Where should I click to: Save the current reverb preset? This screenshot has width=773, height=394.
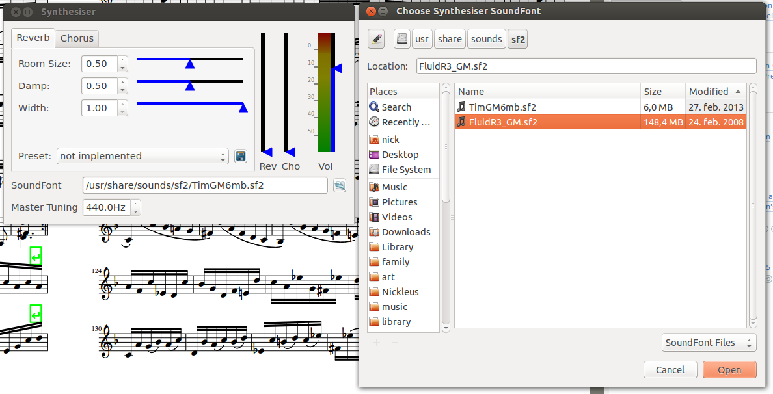click(241, 156)
